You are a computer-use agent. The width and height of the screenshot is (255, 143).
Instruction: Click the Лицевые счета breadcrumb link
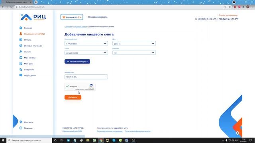tap(80, 27)
